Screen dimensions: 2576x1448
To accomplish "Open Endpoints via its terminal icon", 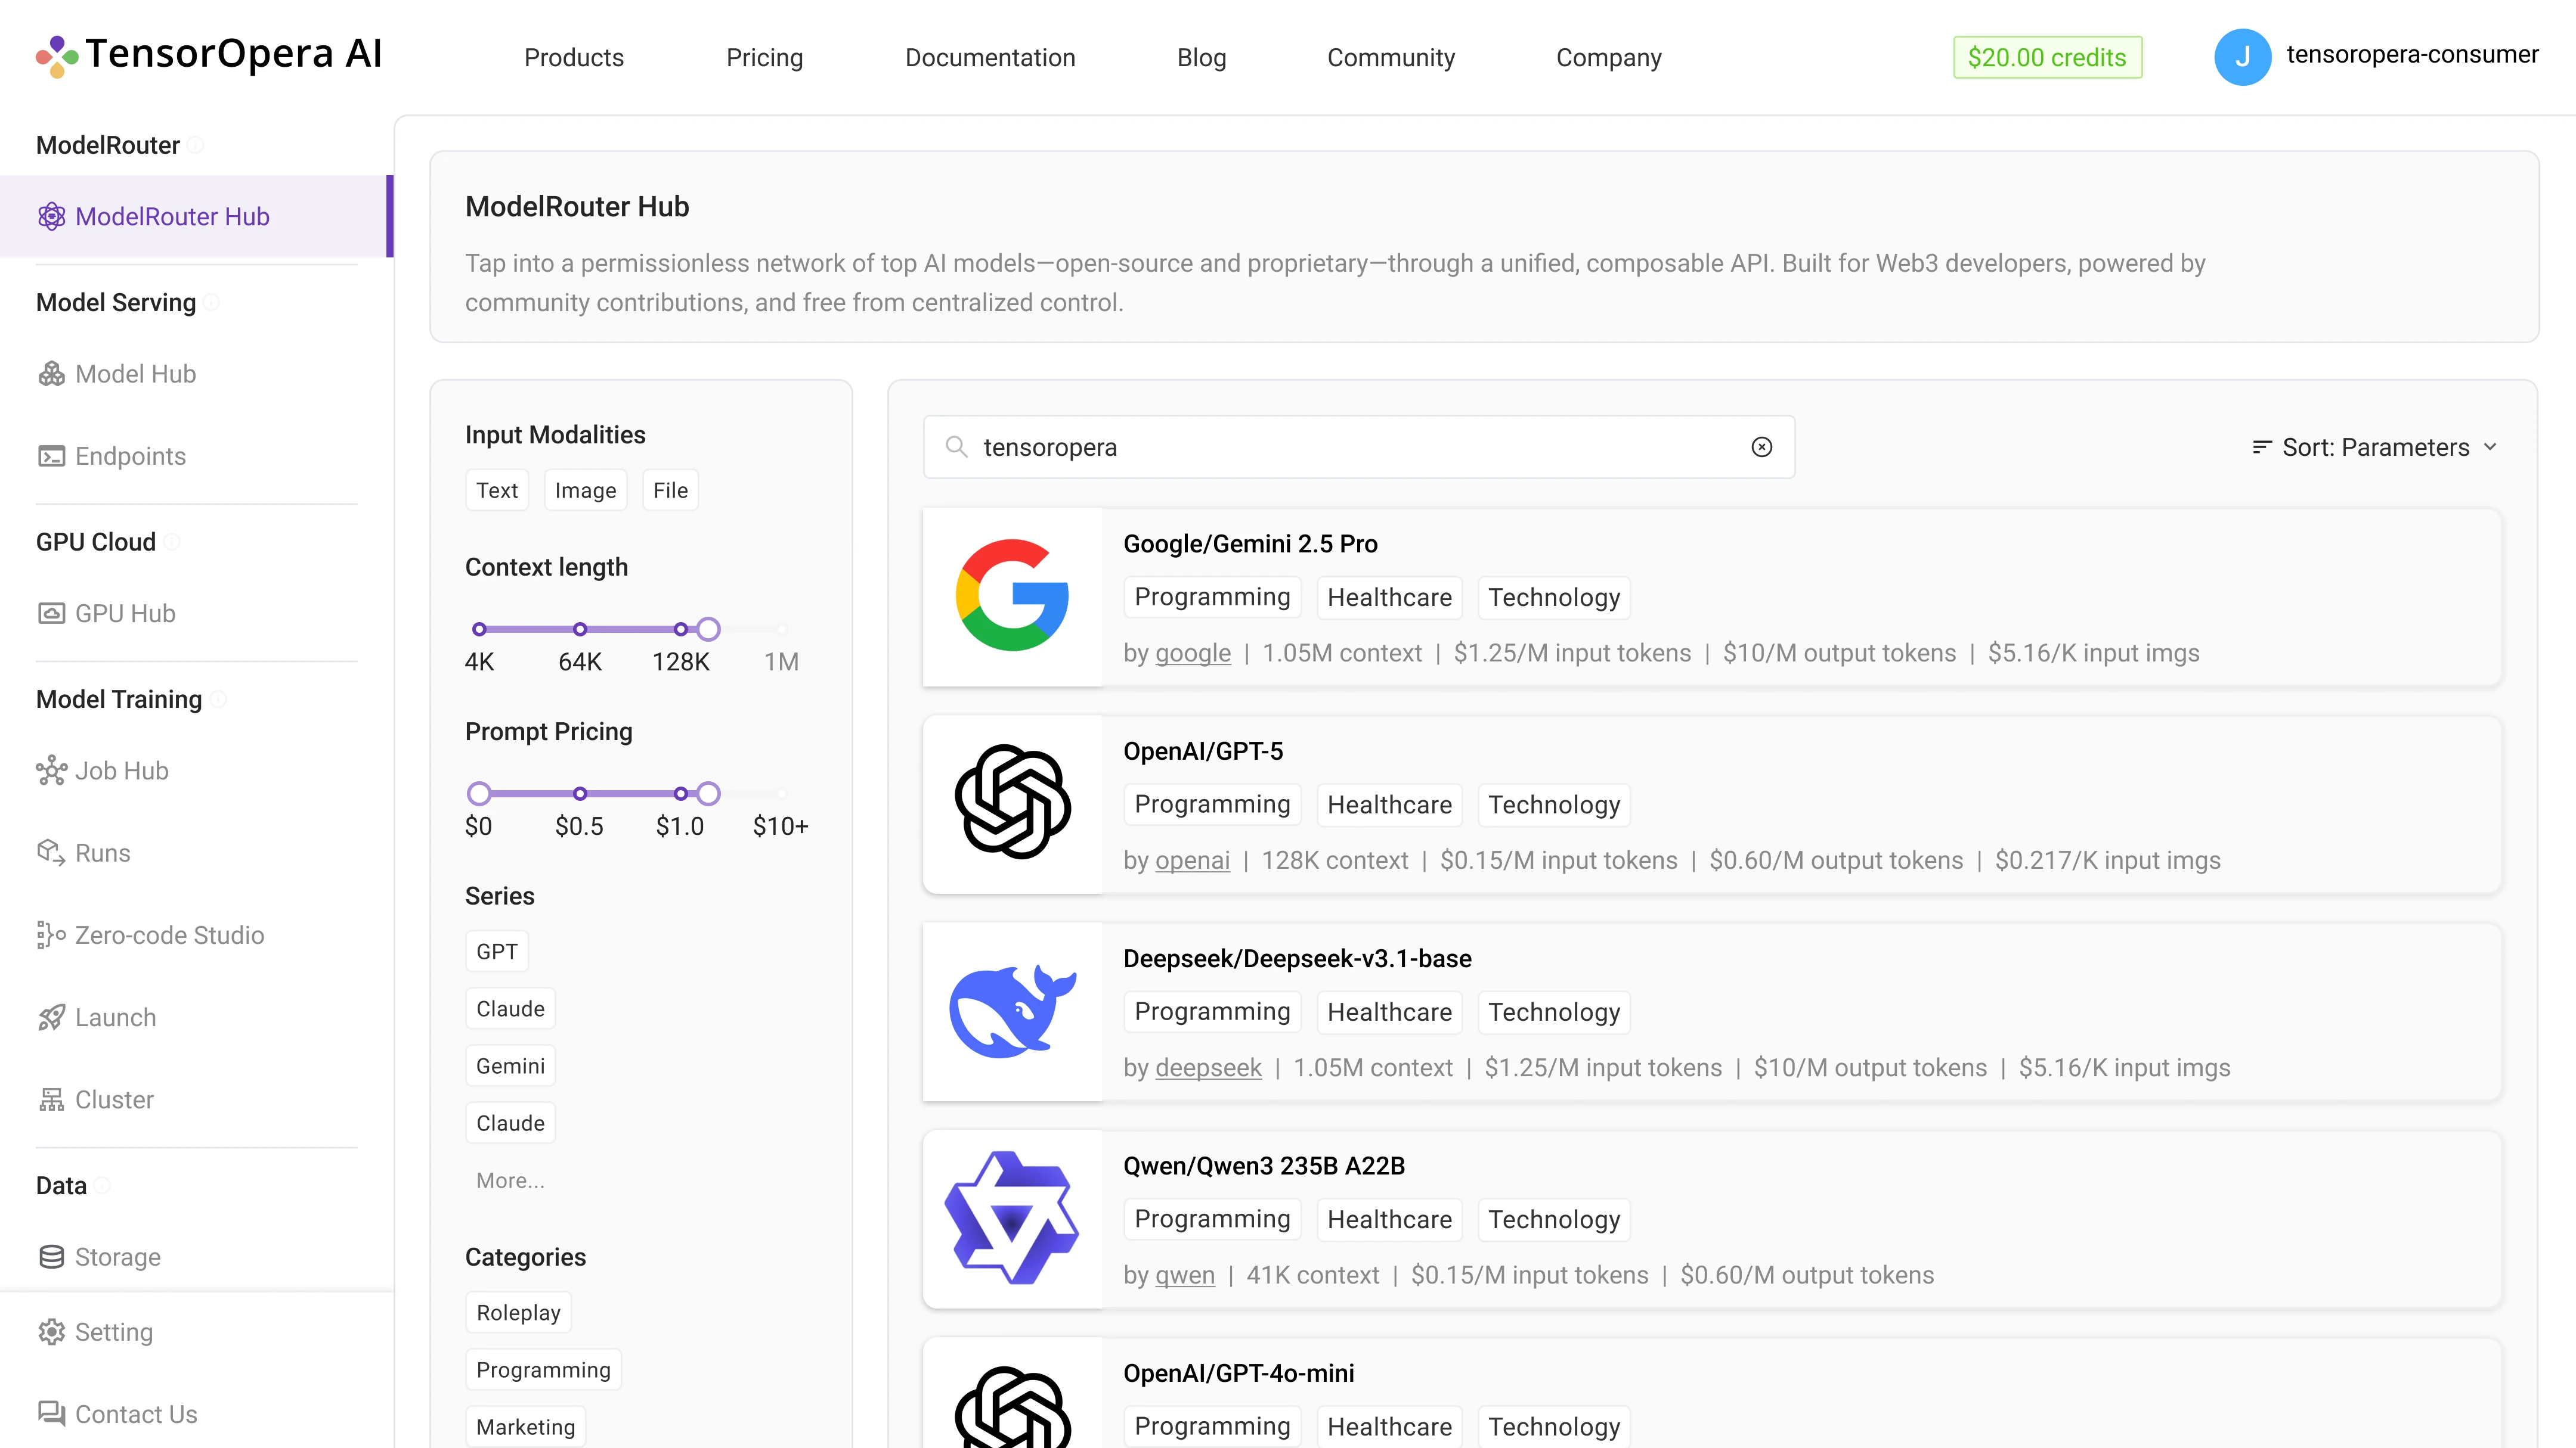I will point(51,456).
